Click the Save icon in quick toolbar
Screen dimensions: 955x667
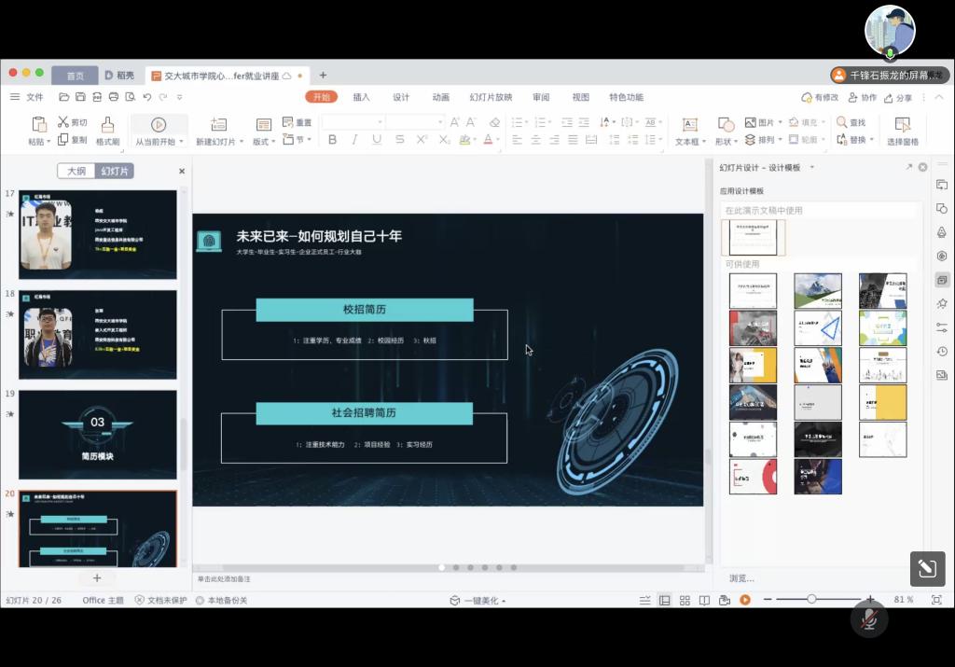(x=80, y=97)
